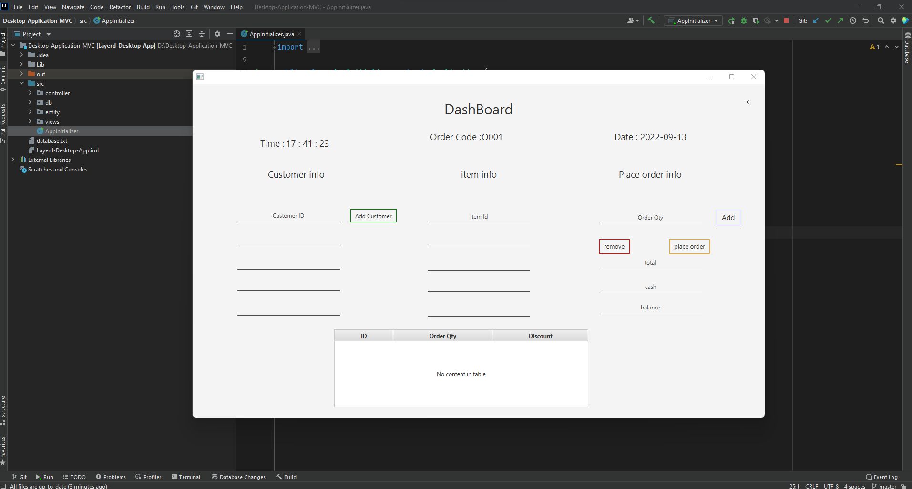Debug the AppInitializer application
Screen dimensions: 912x489
click(744, 20)
